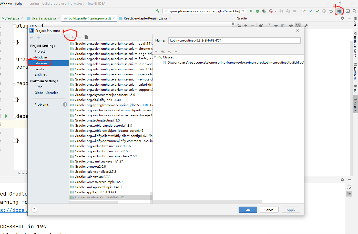
Task: Select kotlin-coroutines-5.3.2-SNAPSHOT library entry
Action: [111, 197]
